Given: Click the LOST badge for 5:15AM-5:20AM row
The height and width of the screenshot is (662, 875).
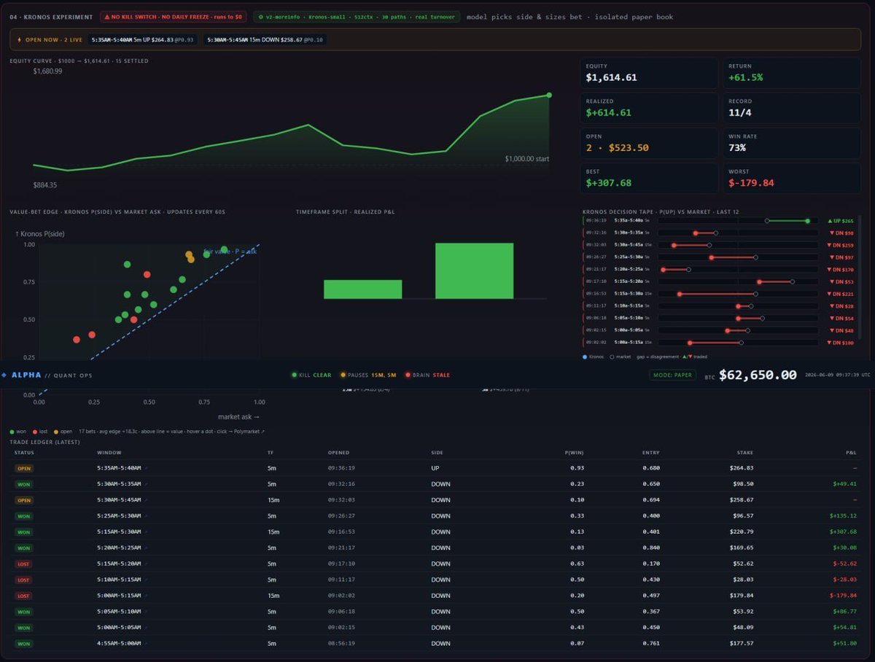Looking at the screenshot, I should point(24,564).
